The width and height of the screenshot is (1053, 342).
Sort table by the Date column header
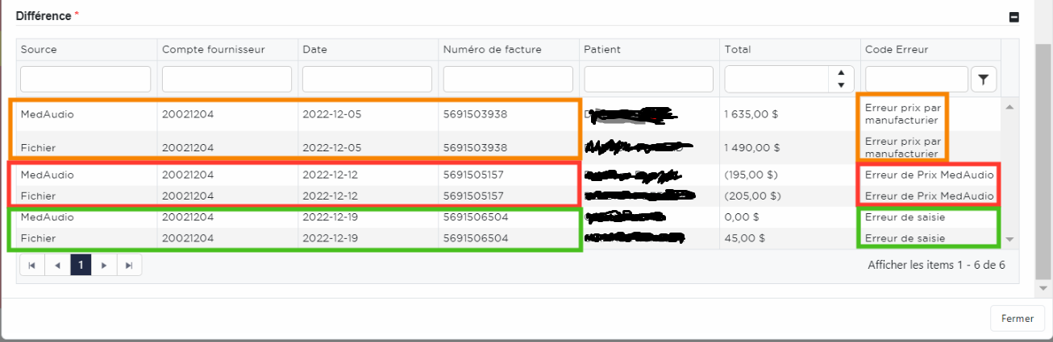[314, 50]
